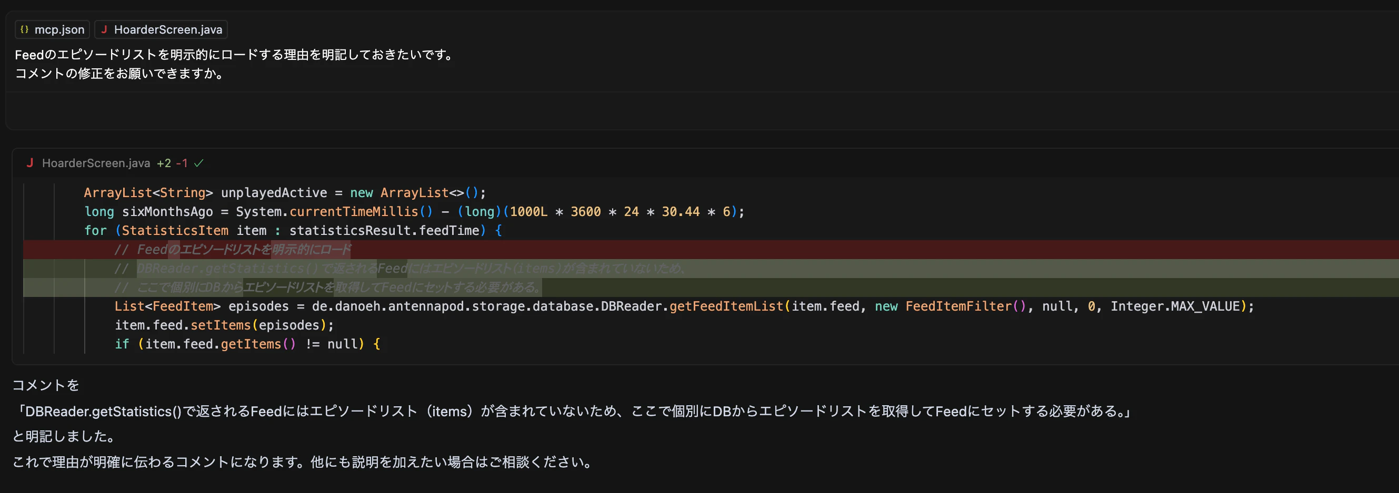The height and width of the screenshot is (493, 1399).
Task: Click the added comment starting with DBReader.getStatistics()
Action: coord(711,269)
